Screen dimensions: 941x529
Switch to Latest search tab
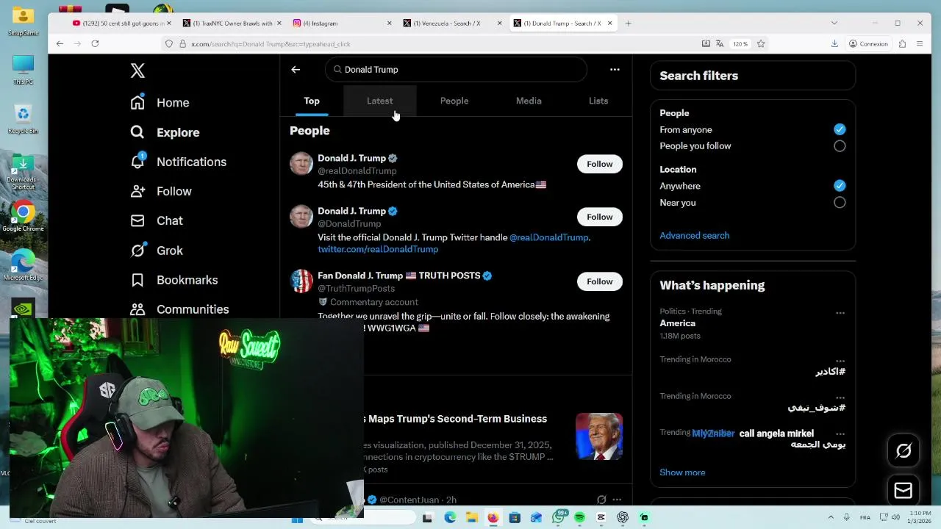coord(380,101)
